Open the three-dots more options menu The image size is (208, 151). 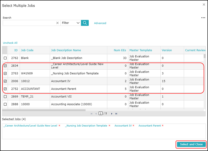pyautogui.click(x=203, y=18)
